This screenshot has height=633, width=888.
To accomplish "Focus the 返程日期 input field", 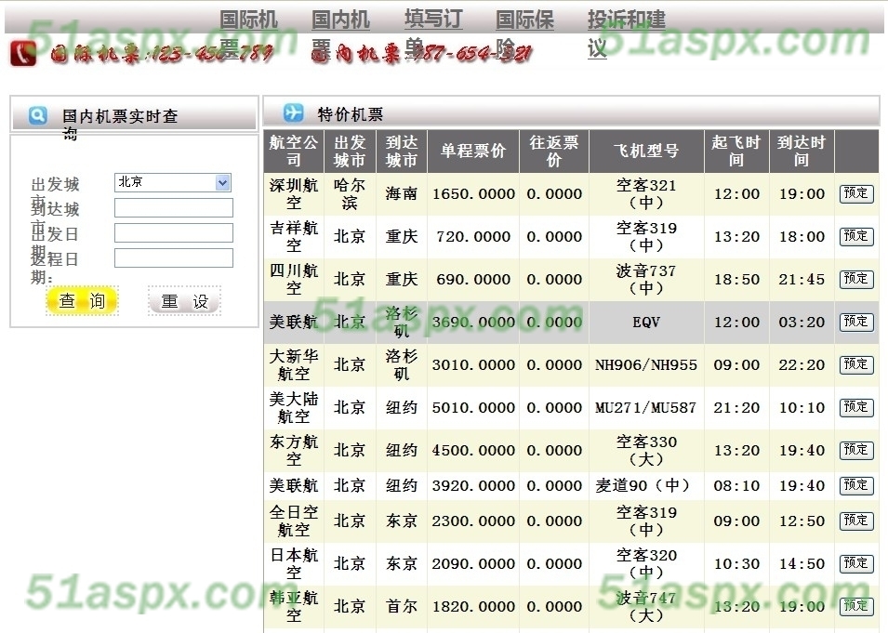I will tap(173, 257).
